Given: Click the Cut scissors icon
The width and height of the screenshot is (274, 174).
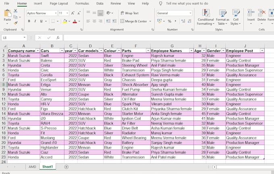Looking at the screenshot, I should point(16,11).
